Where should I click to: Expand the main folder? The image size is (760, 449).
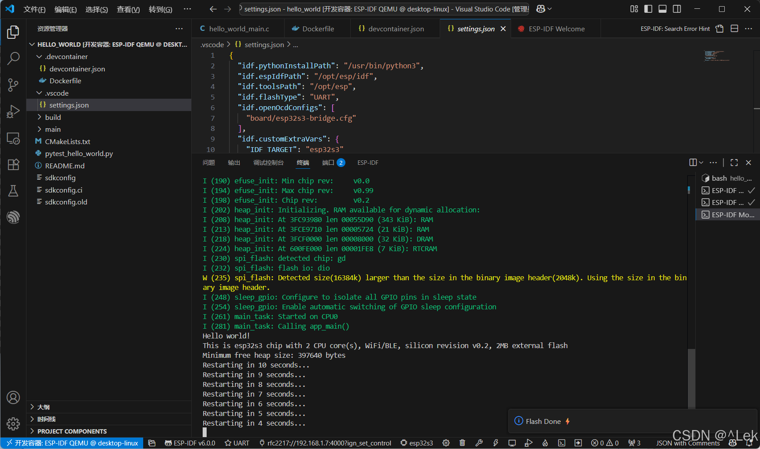pos(39,129)
